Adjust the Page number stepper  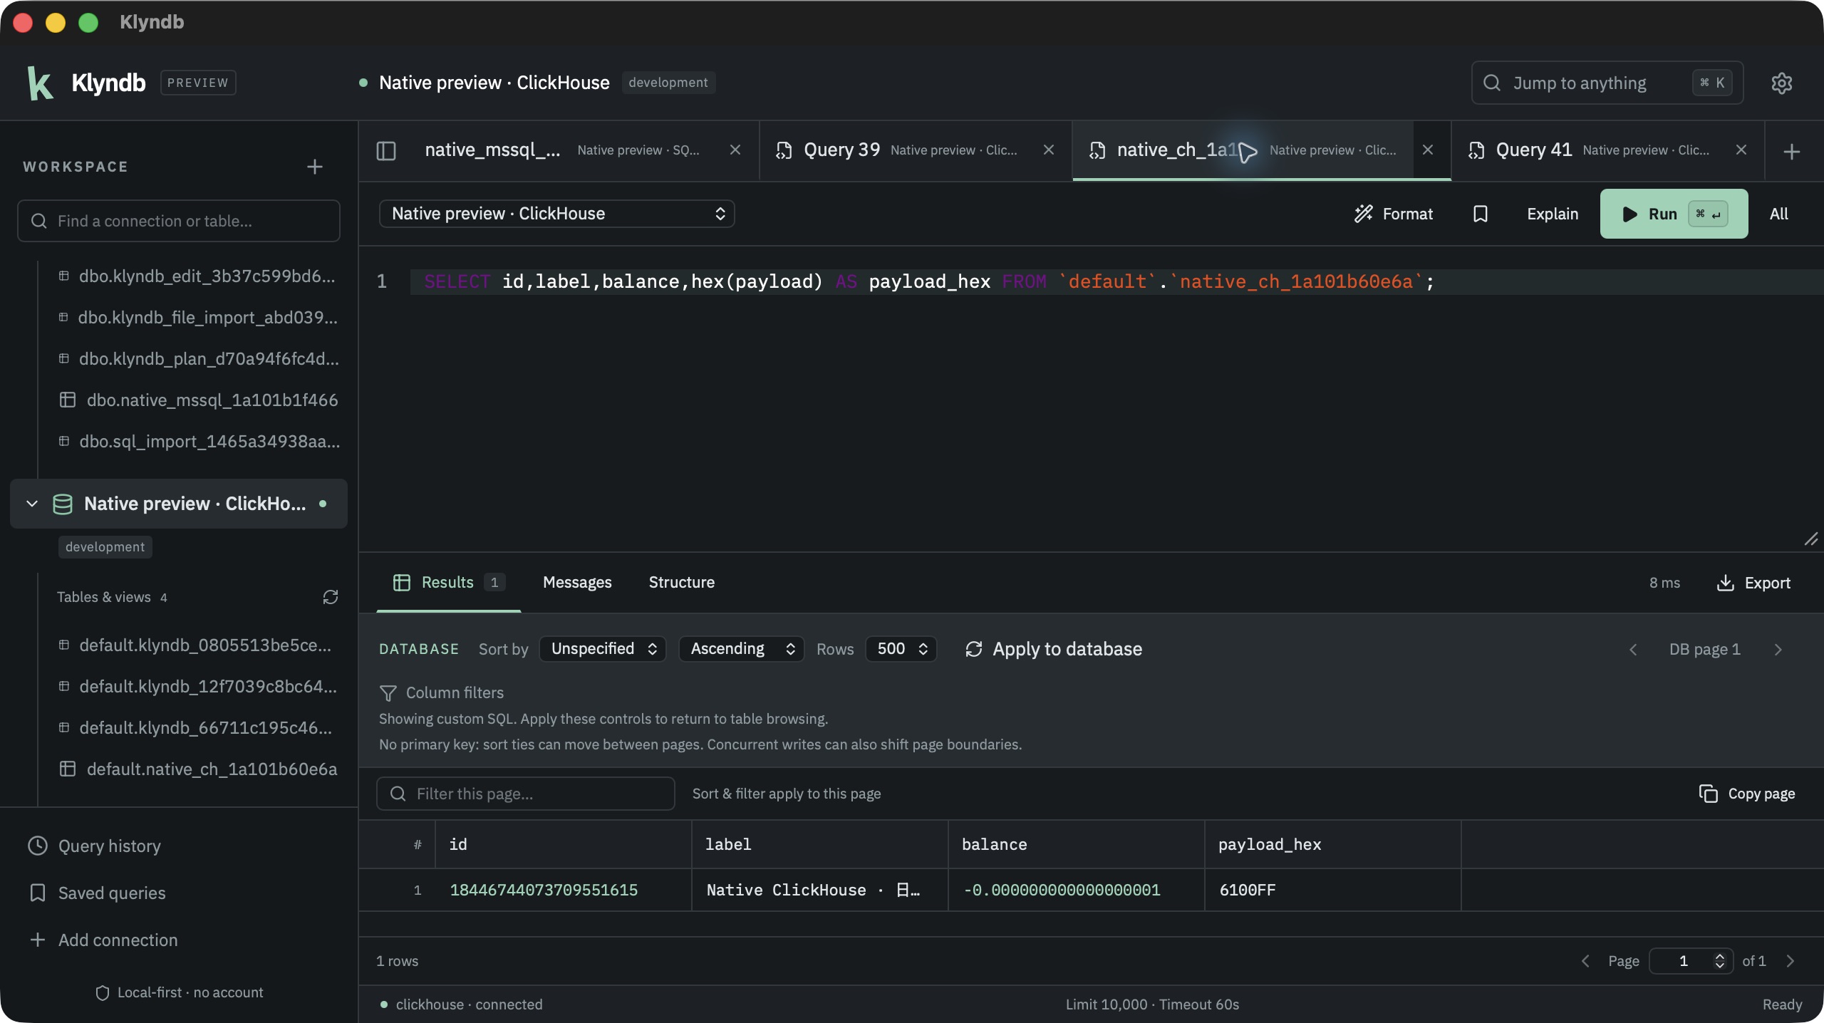coord(1719,961)
